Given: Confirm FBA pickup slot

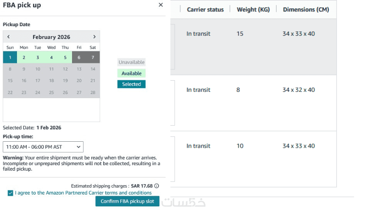Looking at the screenshot, I should point(128,201).
